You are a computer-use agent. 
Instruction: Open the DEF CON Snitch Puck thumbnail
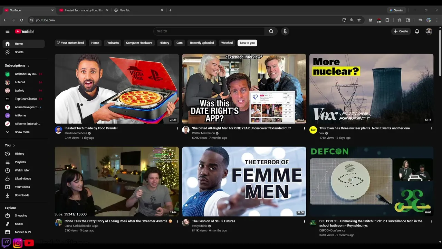(371, 182)
